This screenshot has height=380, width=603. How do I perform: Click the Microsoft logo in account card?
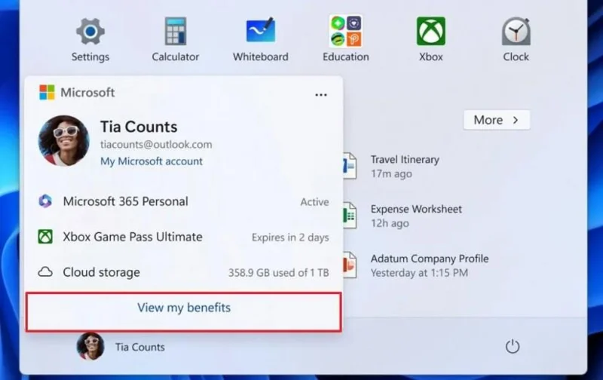pyautogui.click(x=47, y=92)
